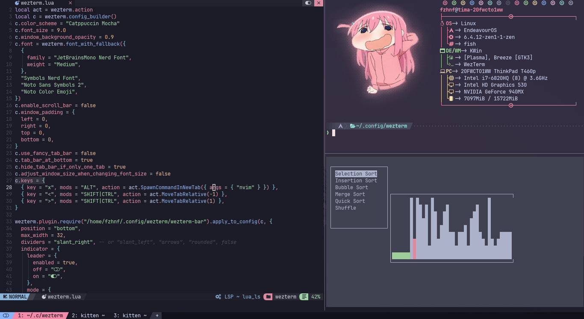This screenshot has height=319, width=584.
Task: Click the theme icon beside [Plasma], Breeze
Action: point(451,58)
